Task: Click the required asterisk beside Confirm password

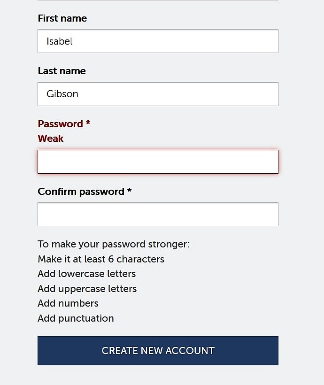Action: click(130, 190)
